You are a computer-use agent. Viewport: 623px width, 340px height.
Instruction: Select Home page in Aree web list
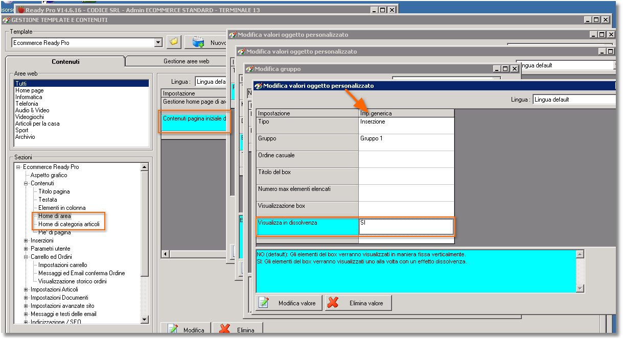[x=29, y=90]
